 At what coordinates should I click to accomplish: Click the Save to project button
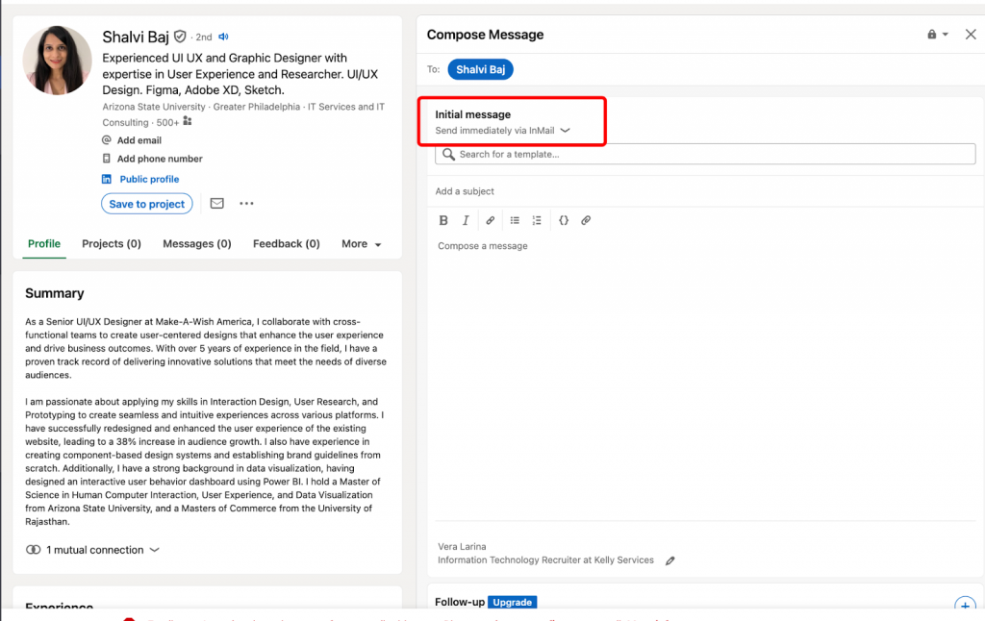(146, 203)
